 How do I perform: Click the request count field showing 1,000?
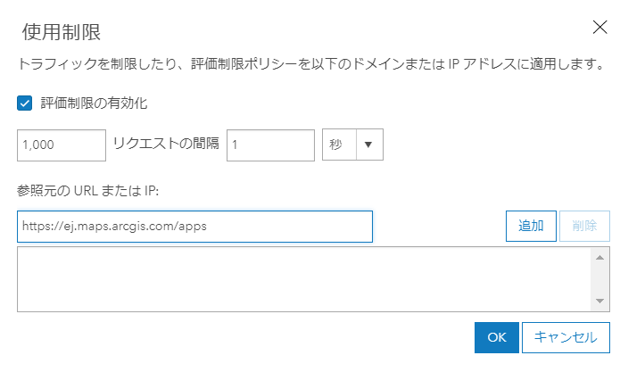point(62,145)
